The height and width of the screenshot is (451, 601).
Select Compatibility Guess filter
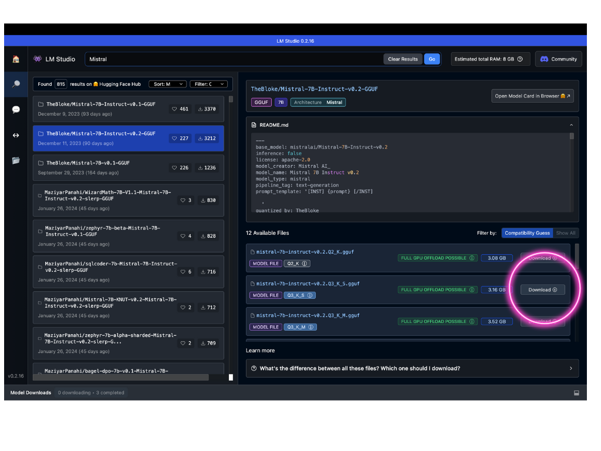527,233
